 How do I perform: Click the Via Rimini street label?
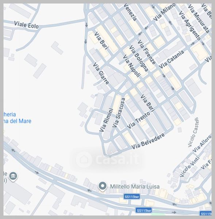(106, 120)
